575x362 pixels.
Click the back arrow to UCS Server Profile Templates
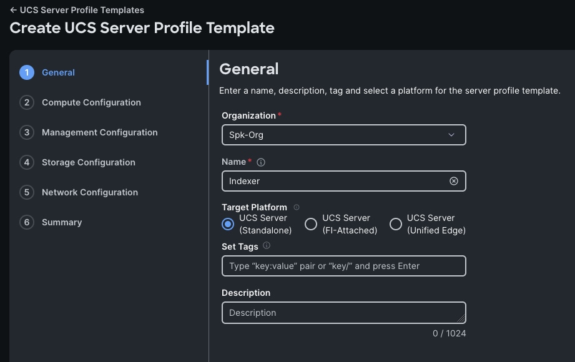click(x=13, y=10)
